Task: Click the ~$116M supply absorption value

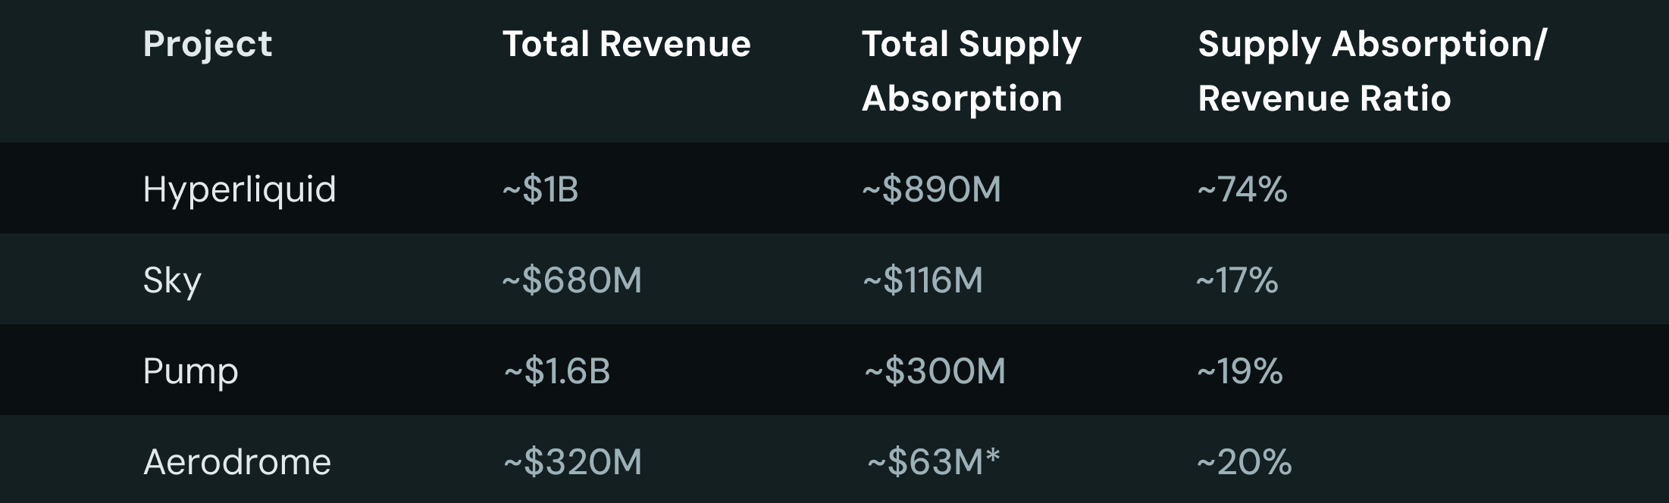Action: pyautogui.click(x=922, y=280)
